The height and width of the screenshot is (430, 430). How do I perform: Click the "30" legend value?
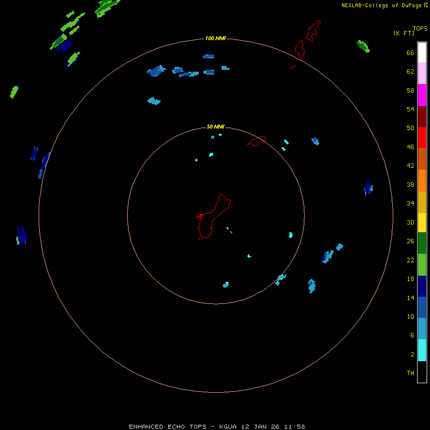[x=410, y=222]
